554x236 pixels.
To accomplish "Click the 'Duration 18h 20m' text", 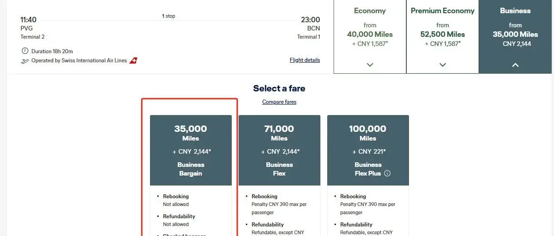I will [x=52, y=51].
